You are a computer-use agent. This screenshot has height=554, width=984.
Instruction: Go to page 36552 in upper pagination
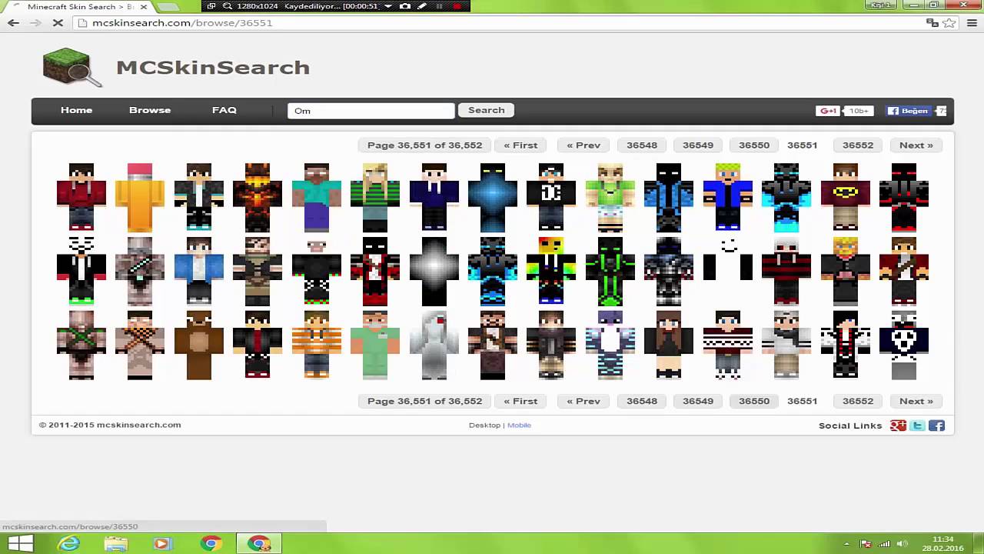(858, 145)
